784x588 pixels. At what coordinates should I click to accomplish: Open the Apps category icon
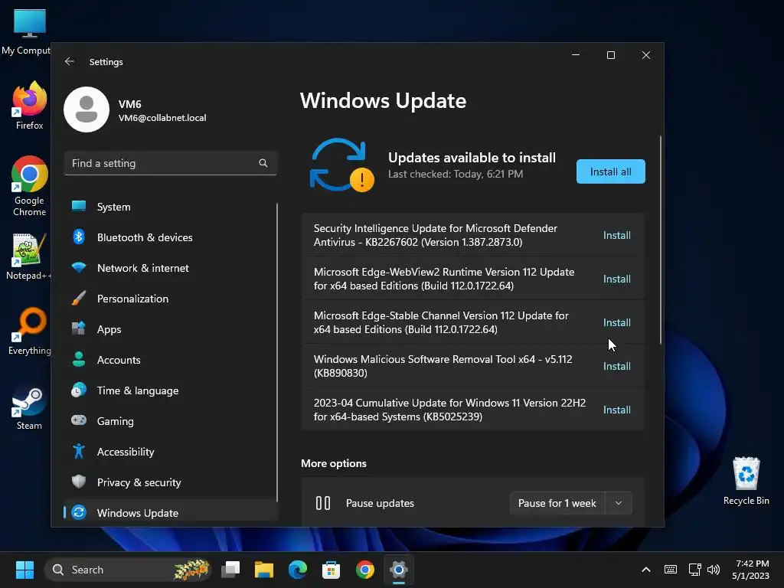pos(79,328)
